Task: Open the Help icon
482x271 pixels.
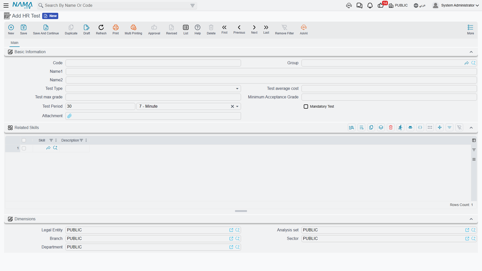Action: (x=198, y=30)
